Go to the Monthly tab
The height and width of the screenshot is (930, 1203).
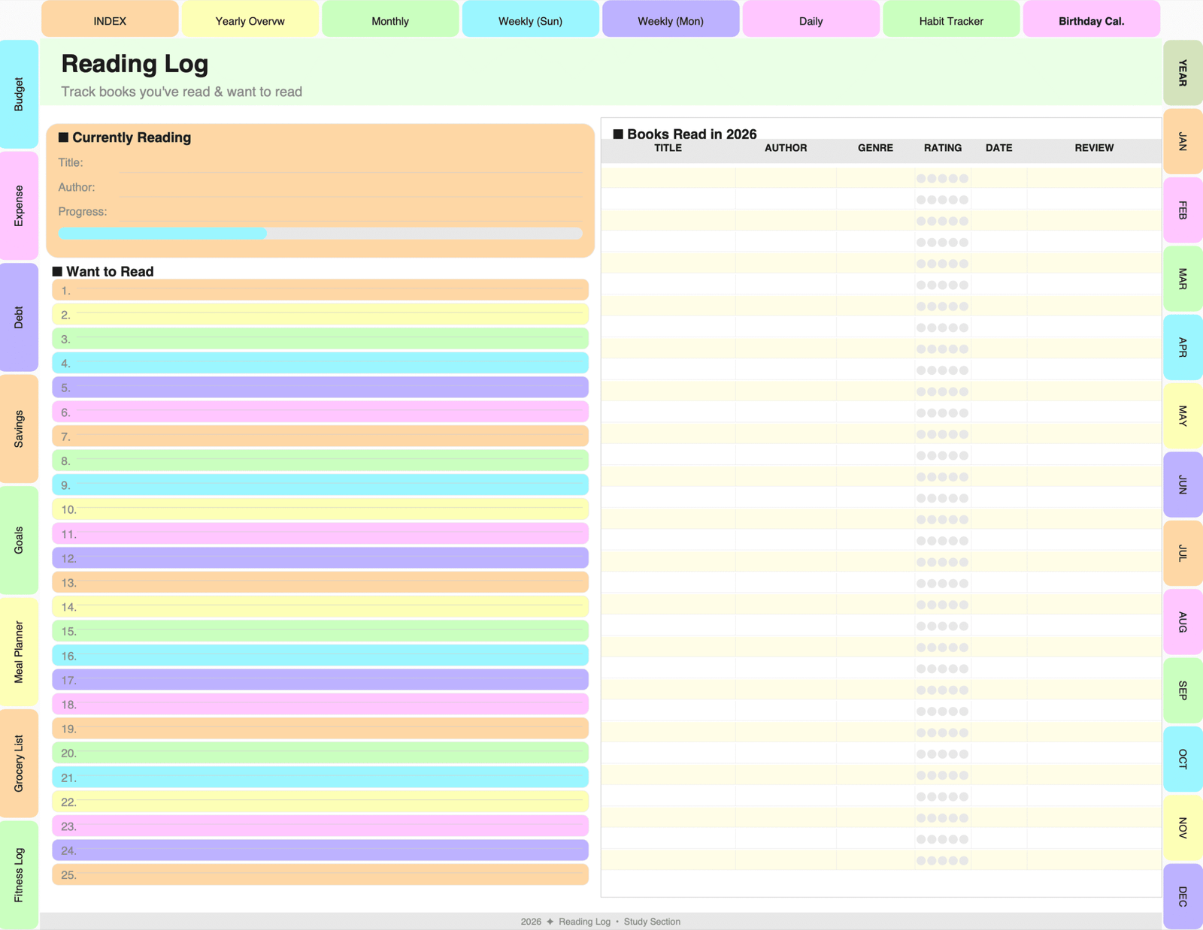[x=390, y=20]
